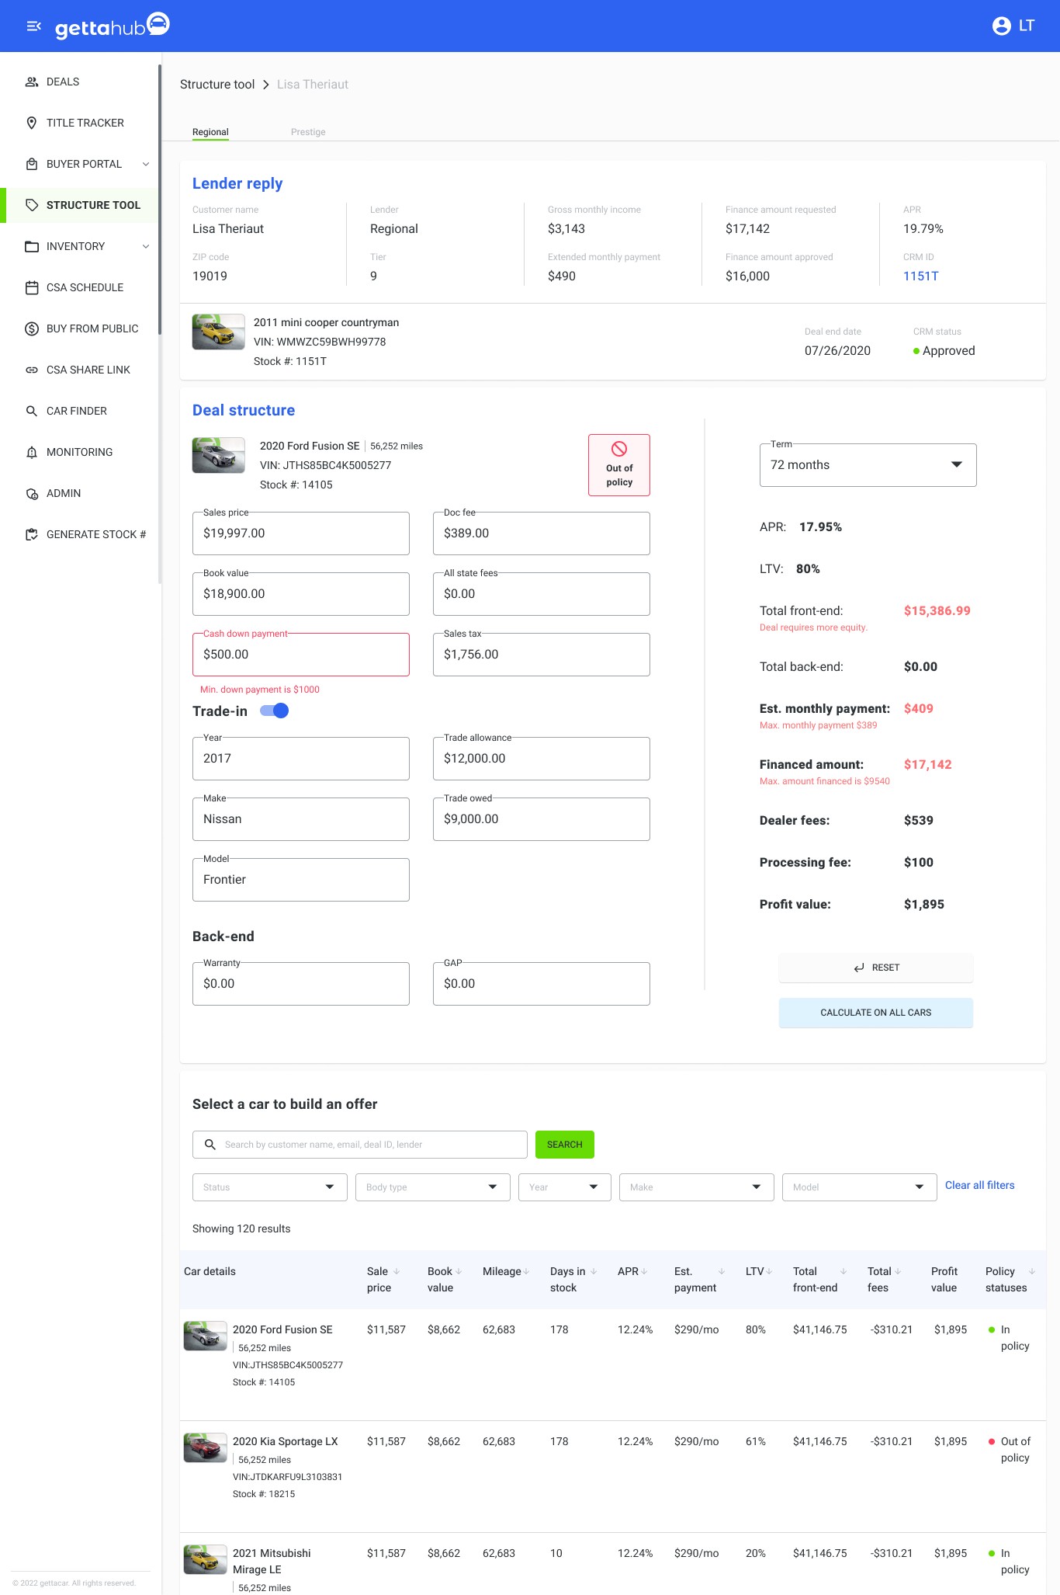Edit the Trade allowance field
Viewport: 1060px width, 1595px height.
542,759
